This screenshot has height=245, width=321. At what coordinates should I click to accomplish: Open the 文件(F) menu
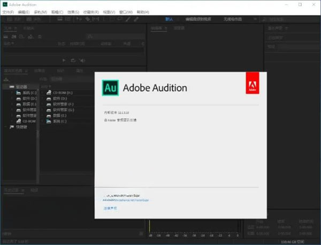(x=7, y=12)
